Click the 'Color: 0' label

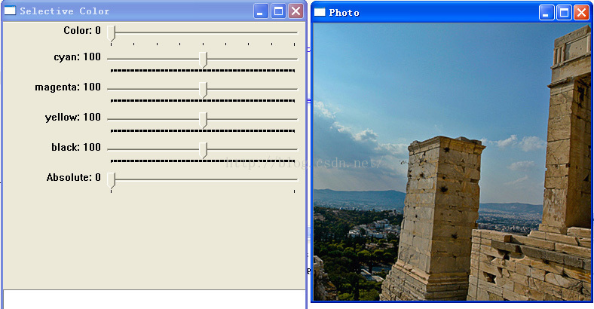(x=82, y=30)
